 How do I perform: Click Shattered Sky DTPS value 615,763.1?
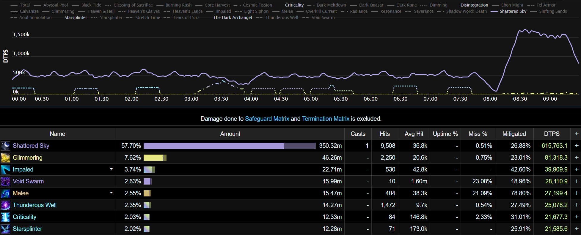[555, 146]
